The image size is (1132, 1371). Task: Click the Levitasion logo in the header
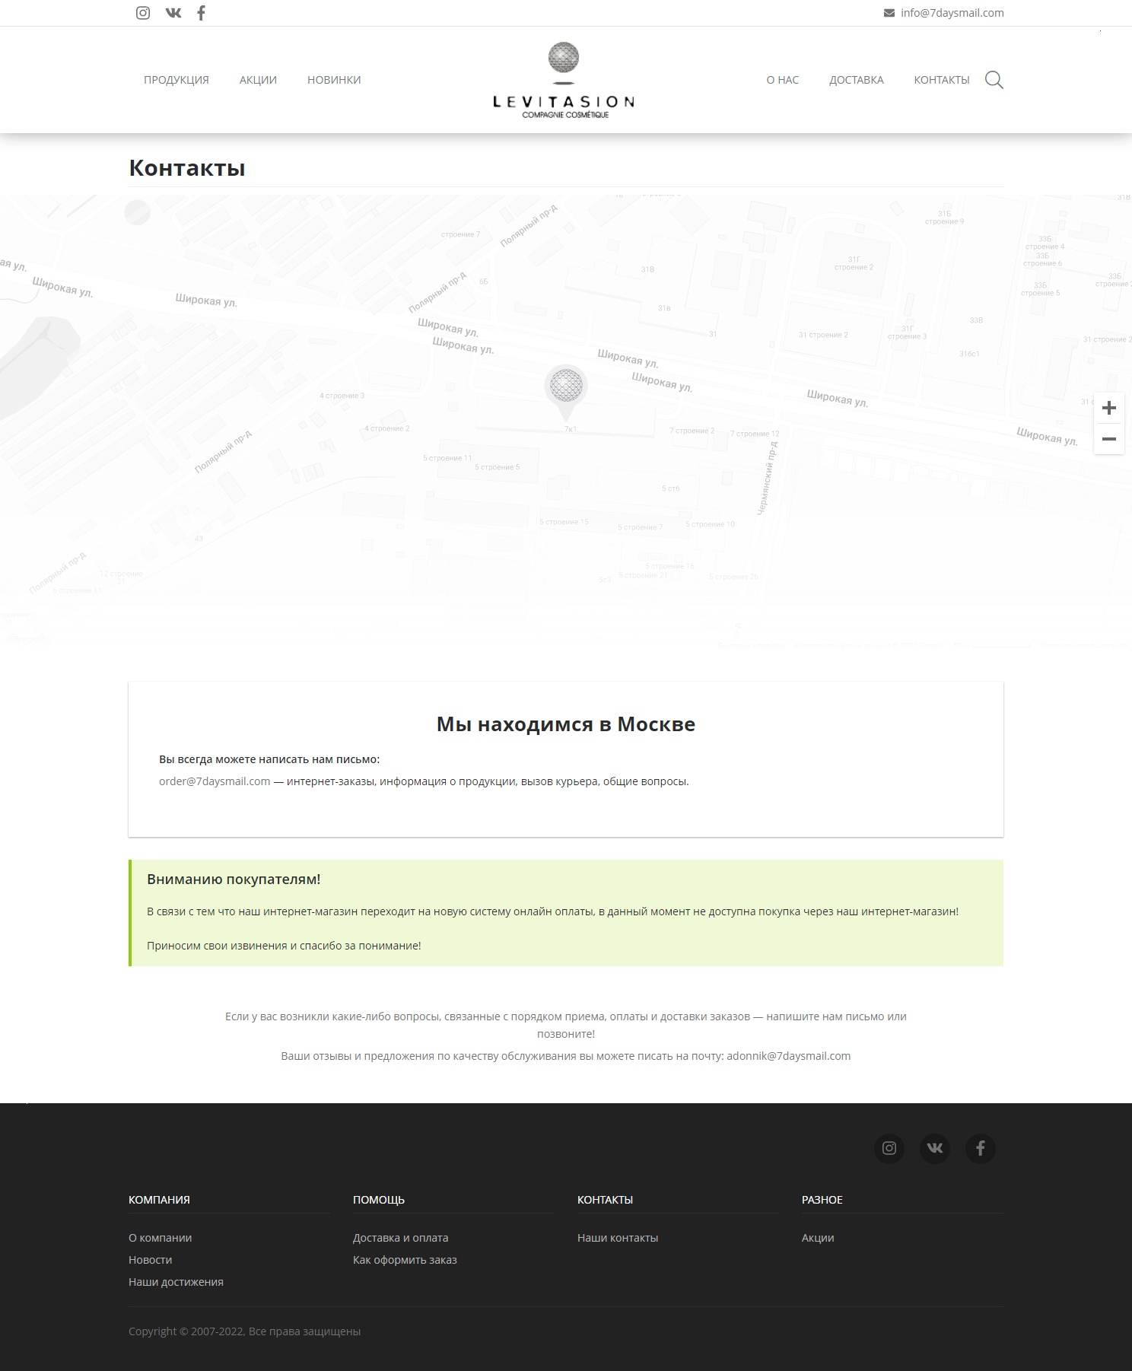point(564,80)
